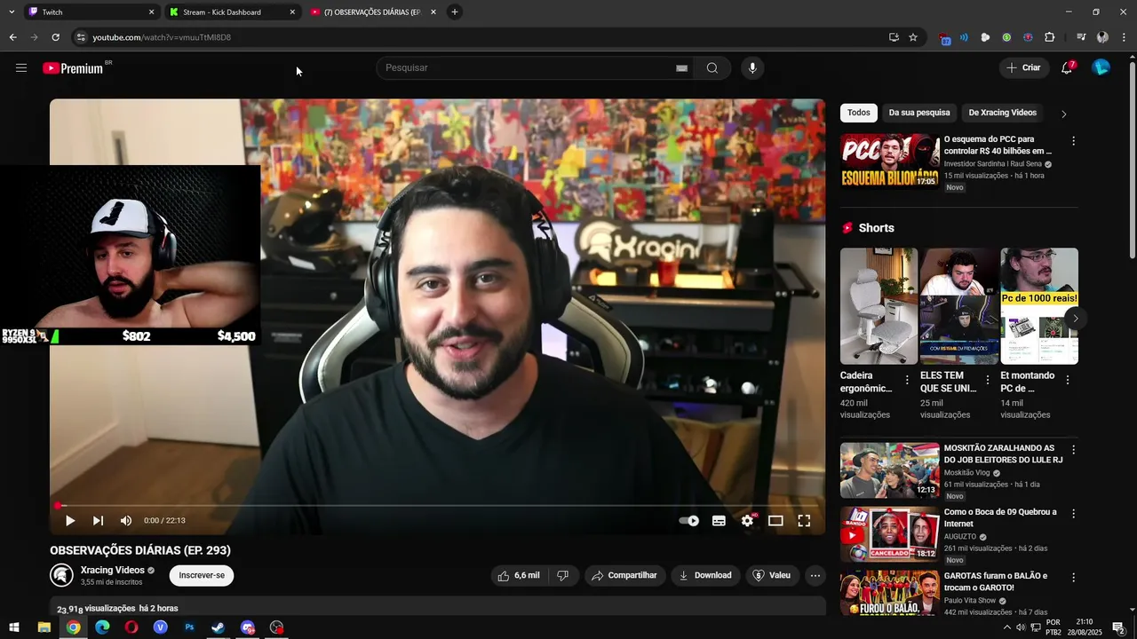Open the on-screen keyboard icon in search
This screenshot has width=1137, height=639.
click(681, 68)
